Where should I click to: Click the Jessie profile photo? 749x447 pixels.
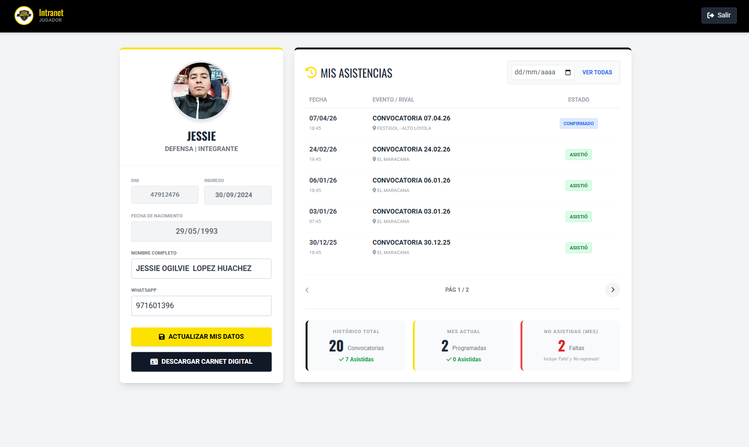pos(201,91)
